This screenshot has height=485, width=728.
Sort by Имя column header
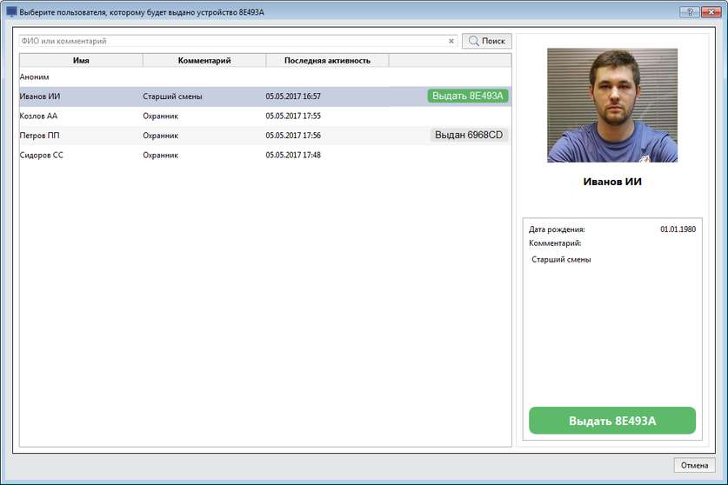[81, 60]
